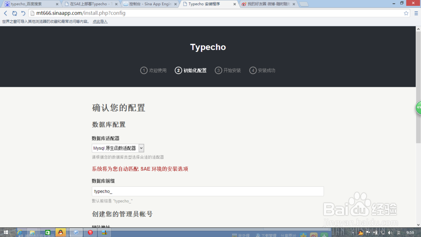421x237 pixels.
Task: Launch Internet Explorer from the taskbar
Action: (19, 232)
